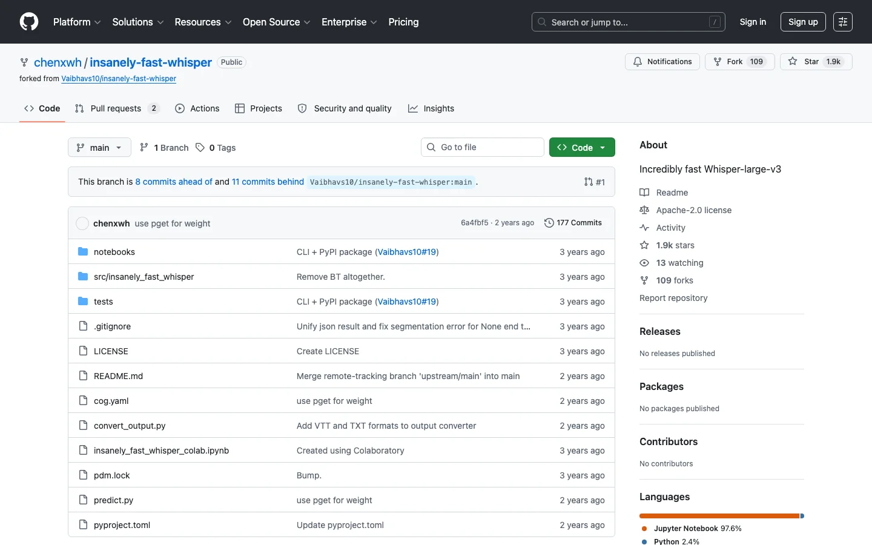Click the eye icon next to 13 watching
The image size is (872, 545).
[644, 263]
